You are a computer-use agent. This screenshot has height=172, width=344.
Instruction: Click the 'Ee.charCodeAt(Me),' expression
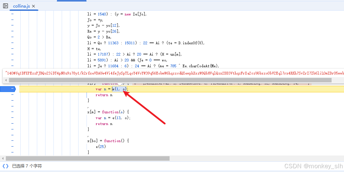201,66
